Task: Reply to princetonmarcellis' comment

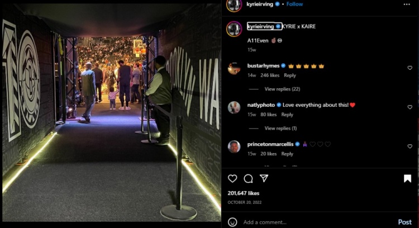Action: [x=287, y=154]
